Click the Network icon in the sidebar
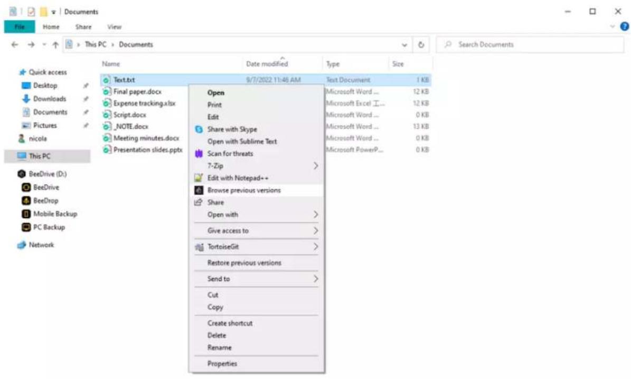The height and width of the screenshot is (379, 631). pos(22,244)
